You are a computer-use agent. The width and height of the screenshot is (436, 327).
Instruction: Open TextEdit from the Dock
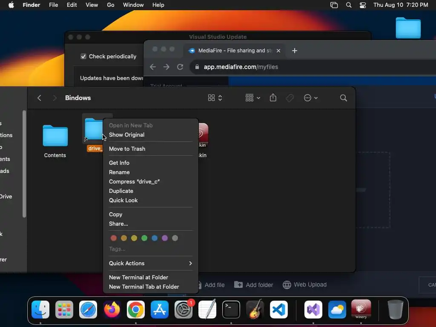(x=207, y=310)
